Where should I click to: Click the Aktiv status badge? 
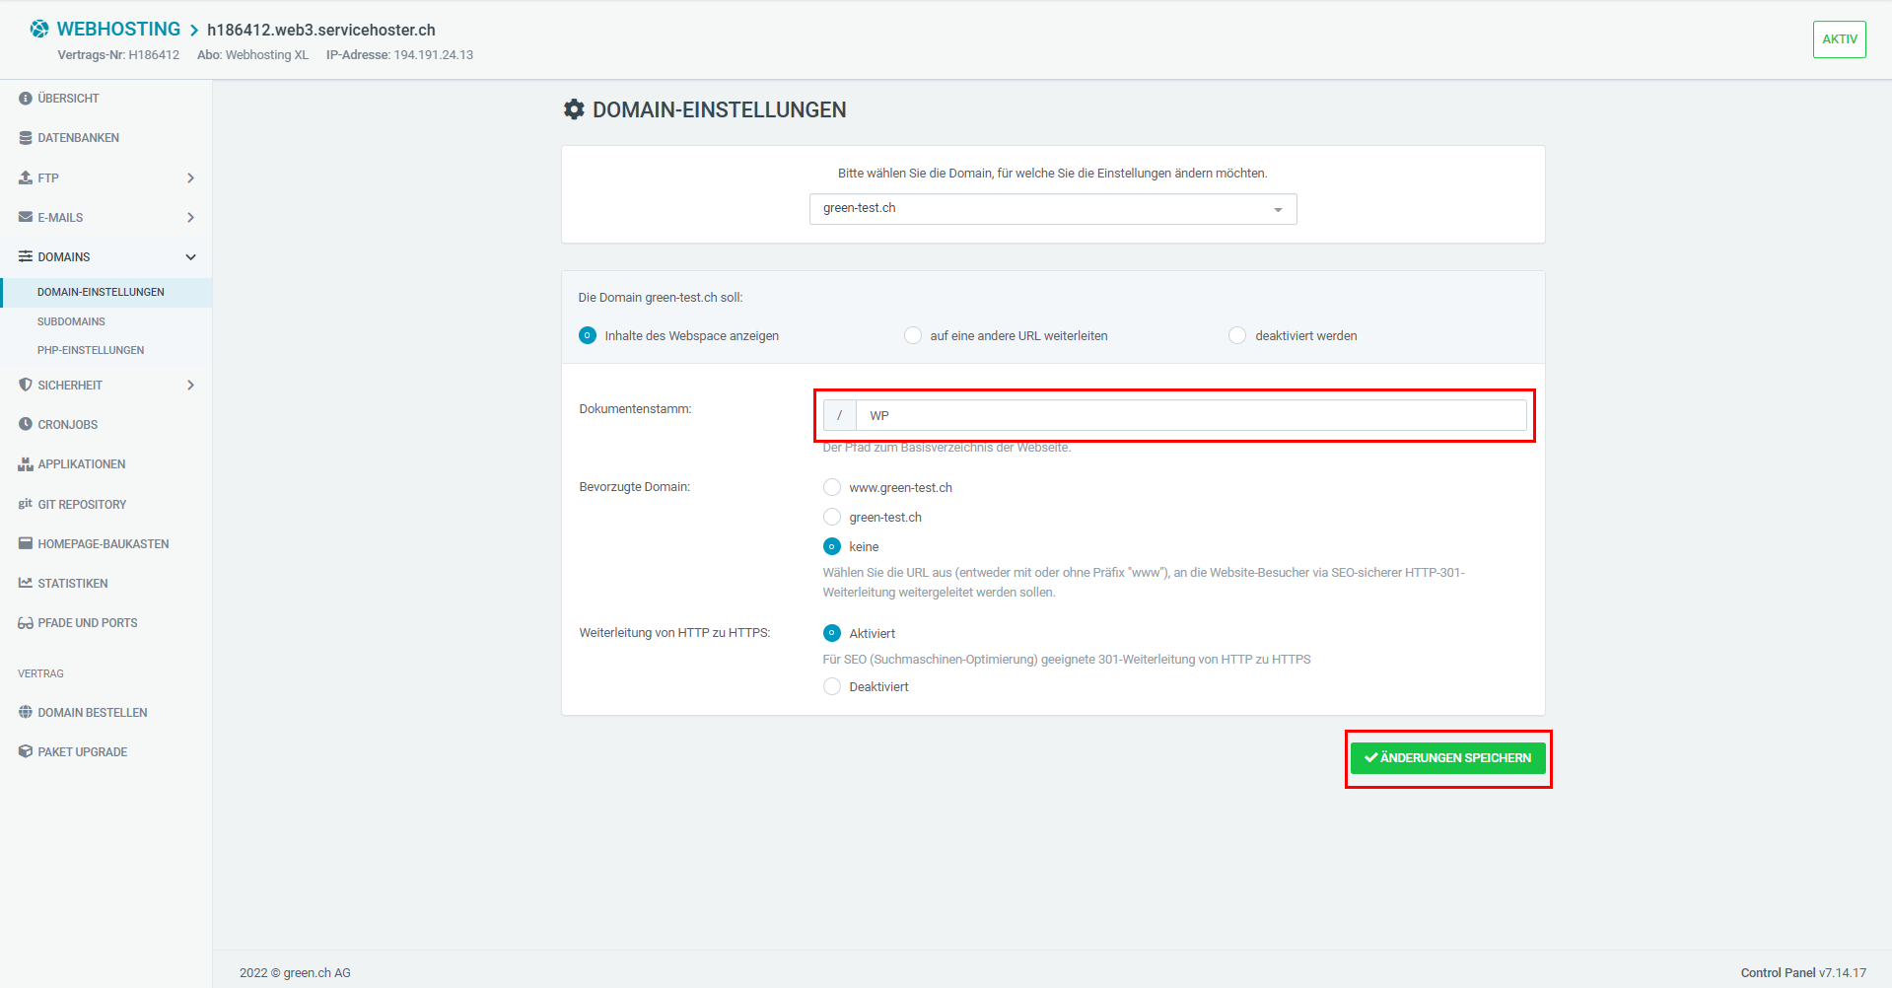[1839, 38]
